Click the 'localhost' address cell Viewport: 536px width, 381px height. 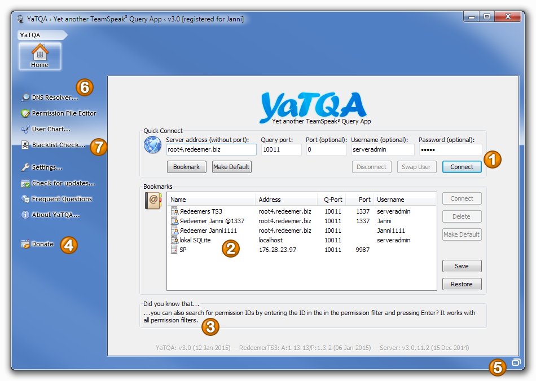pos(271,240)
